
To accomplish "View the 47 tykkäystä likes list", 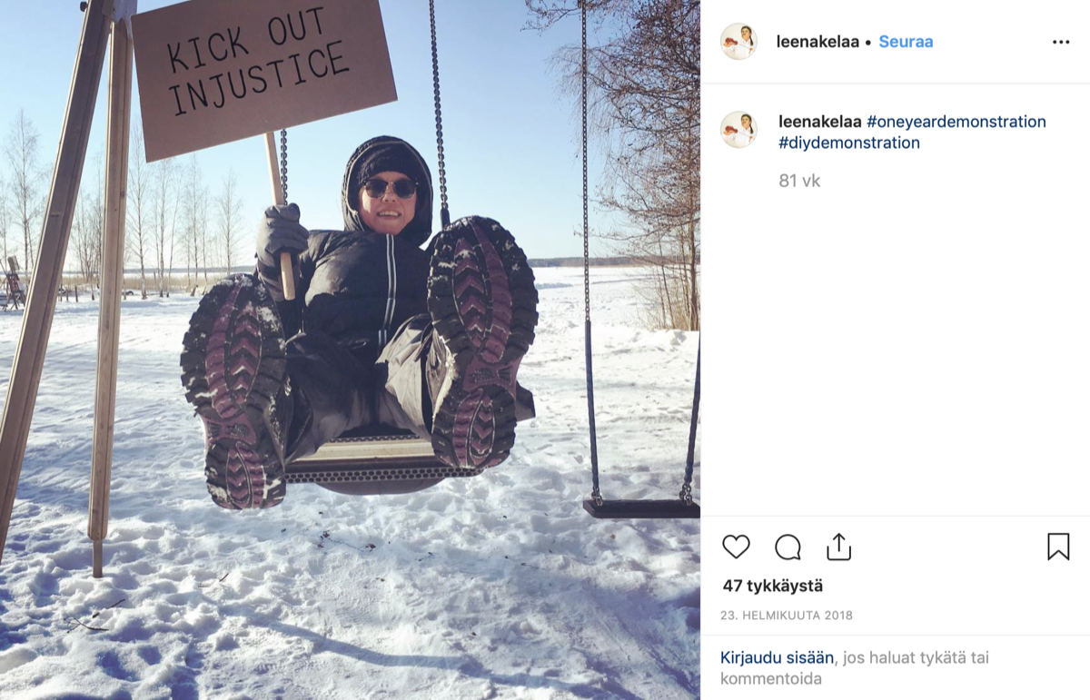I will [x=773, y=587].
